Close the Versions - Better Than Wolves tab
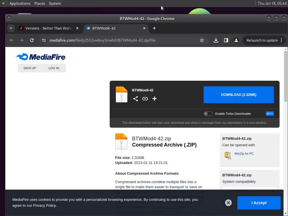 (x=77, y=28)
